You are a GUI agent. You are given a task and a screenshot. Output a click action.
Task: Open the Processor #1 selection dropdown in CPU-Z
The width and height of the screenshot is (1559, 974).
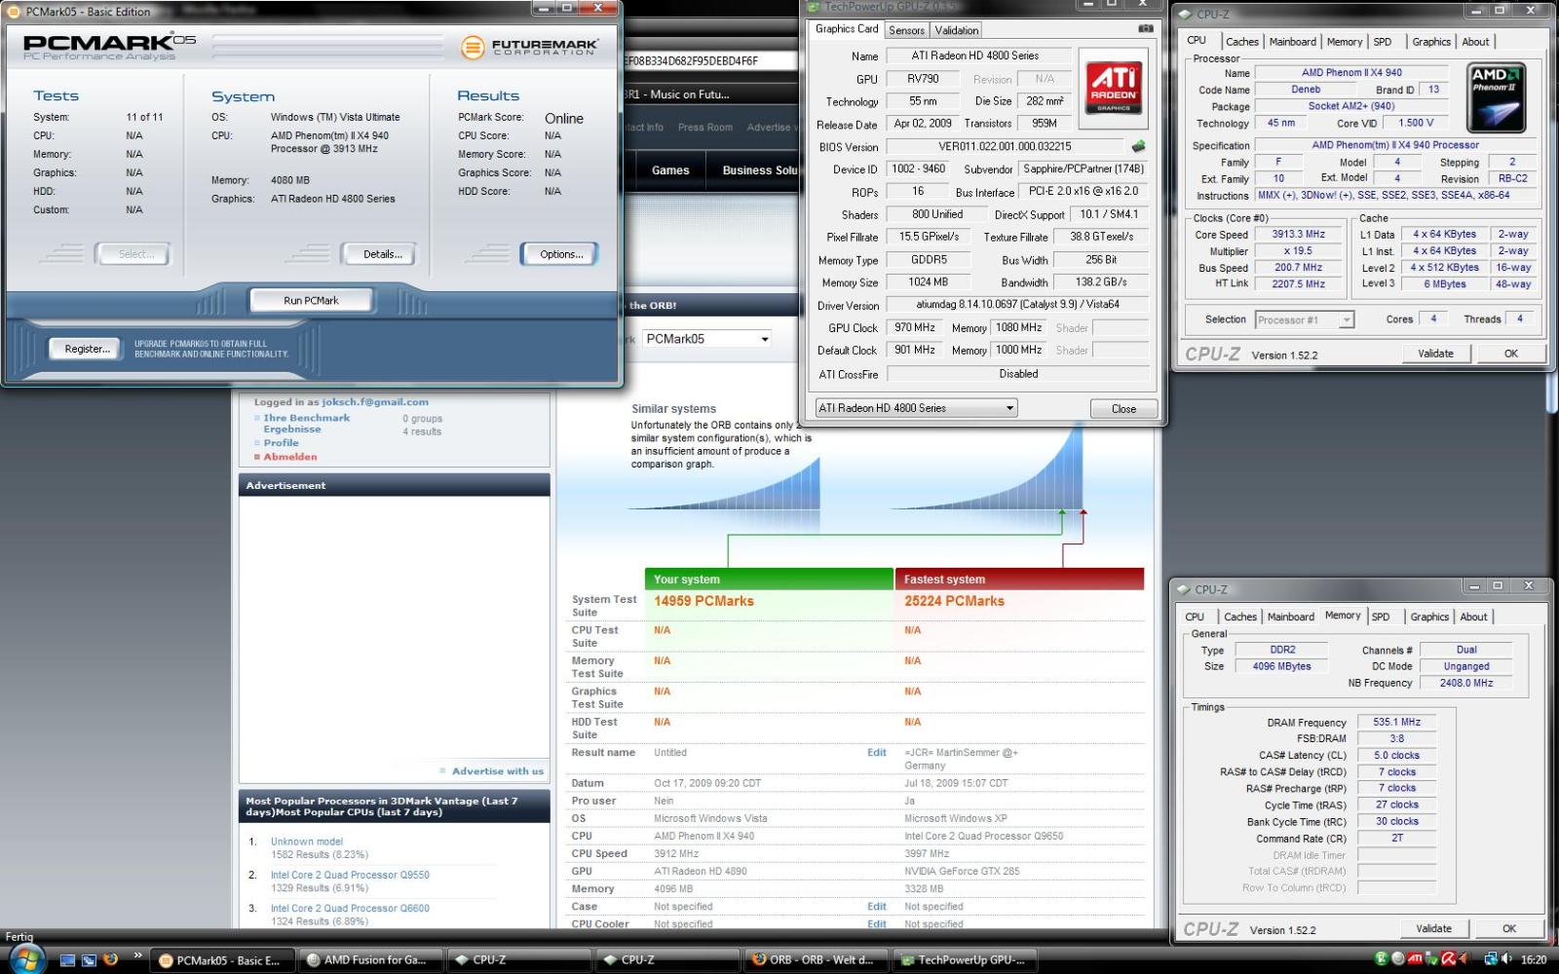(1304, 319)
